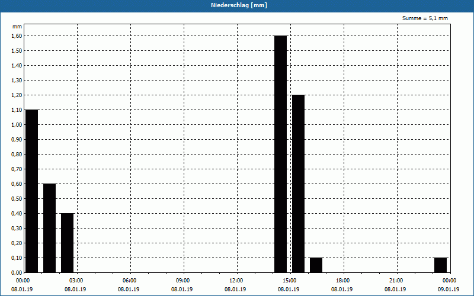The height and width of the screenshot is (296, 474).
Task: Select the last 0,10 mm bar before midnight
Action: click(x=441, y=265)
